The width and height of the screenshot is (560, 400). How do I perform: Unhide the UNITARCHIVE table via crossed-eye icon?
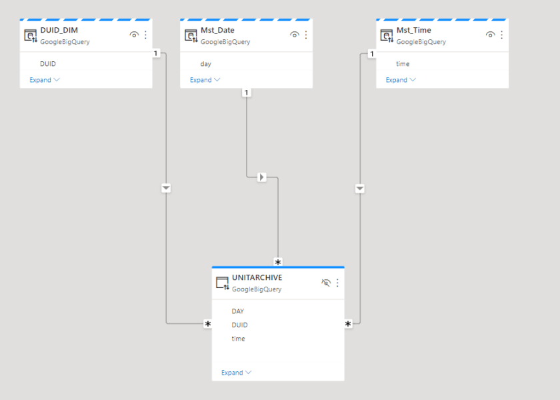coord(326,283)
